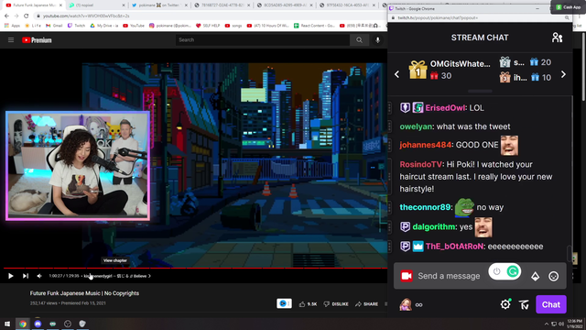
Task: Click the View chapter tooltip label
Action: coord(115,260)
